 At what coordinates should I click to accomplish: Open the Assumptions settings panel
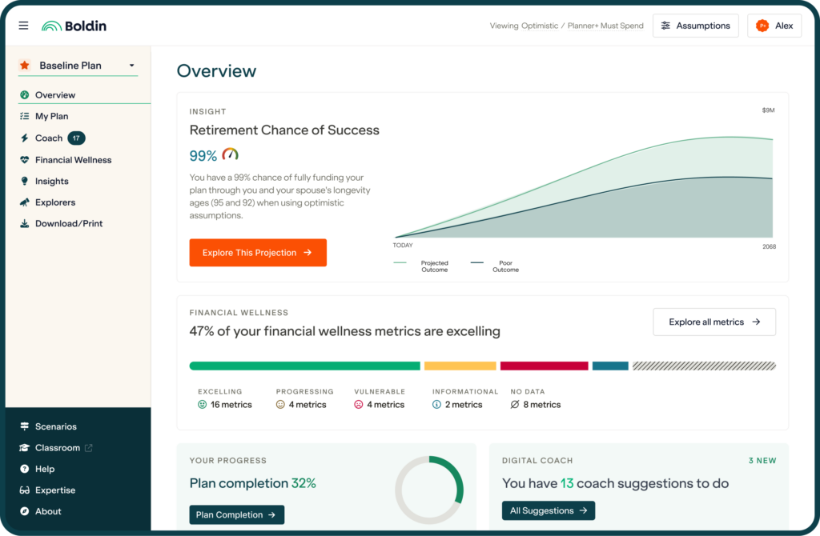coord(695,26)
